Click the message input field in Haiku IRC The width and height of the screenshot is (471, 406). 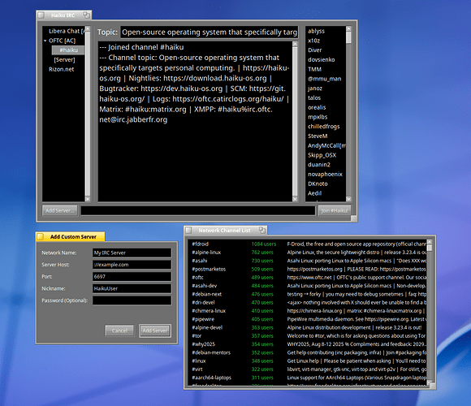(197, 210)
